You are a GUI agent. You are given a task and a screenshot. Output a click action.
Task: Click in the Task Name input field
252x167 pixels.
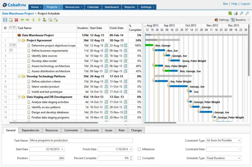[81, 141]
